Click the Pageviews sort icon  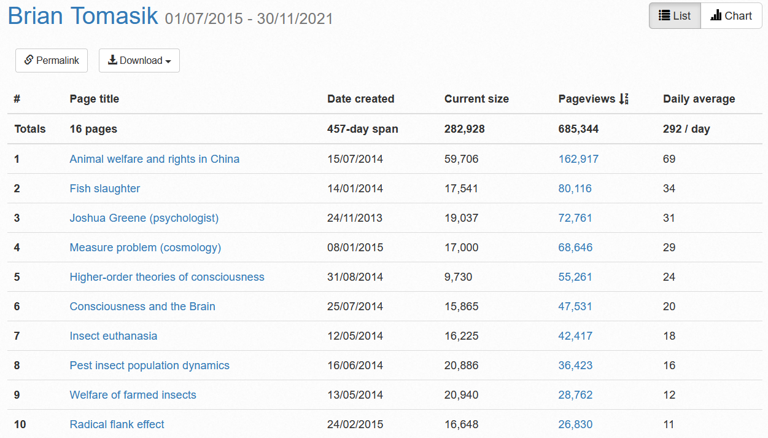624,99
